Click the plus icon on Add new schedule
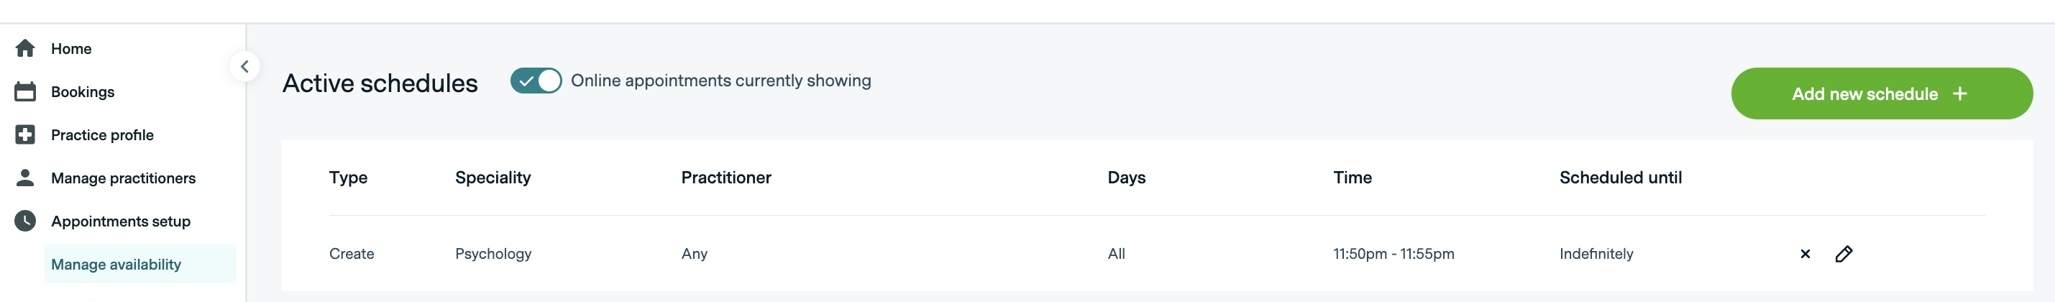The height and width of the screenshot is (302, 2055). click(1959, 94)
